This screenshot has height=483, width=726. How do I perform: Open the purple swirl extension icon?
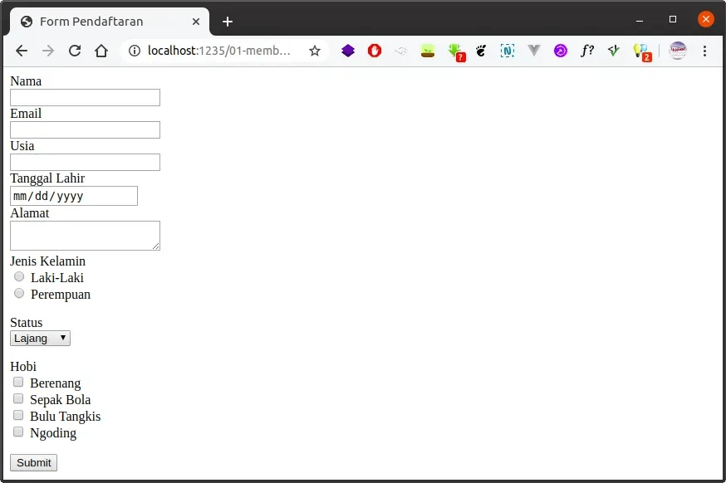click(560, 51)
